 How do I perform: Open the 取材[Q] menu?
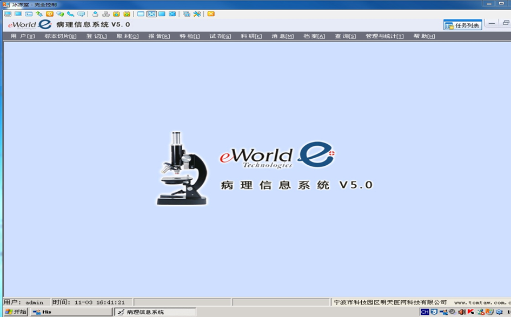coord(128,36)
